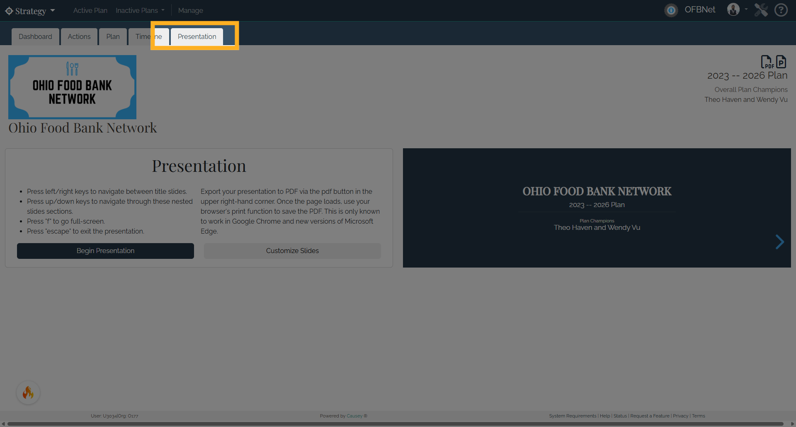Screen dimensions: 796x427
Task: Expand the Inactive Plans menu
Action: pos(140,10)
